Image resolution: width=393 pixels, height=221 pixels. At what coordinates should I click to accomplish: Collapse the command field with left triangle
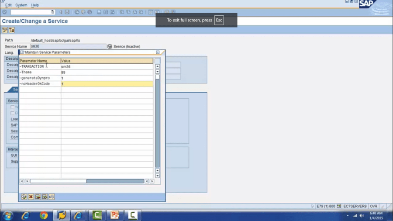click(x=61, y=12)
